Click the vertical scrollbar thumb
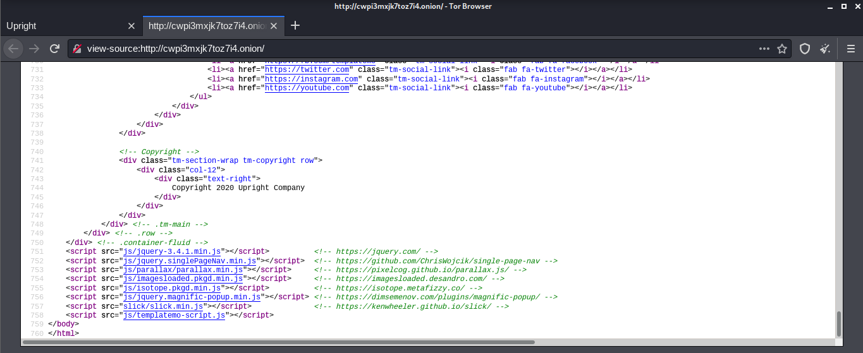Screen dimensions: 863x353 point(839,325)
